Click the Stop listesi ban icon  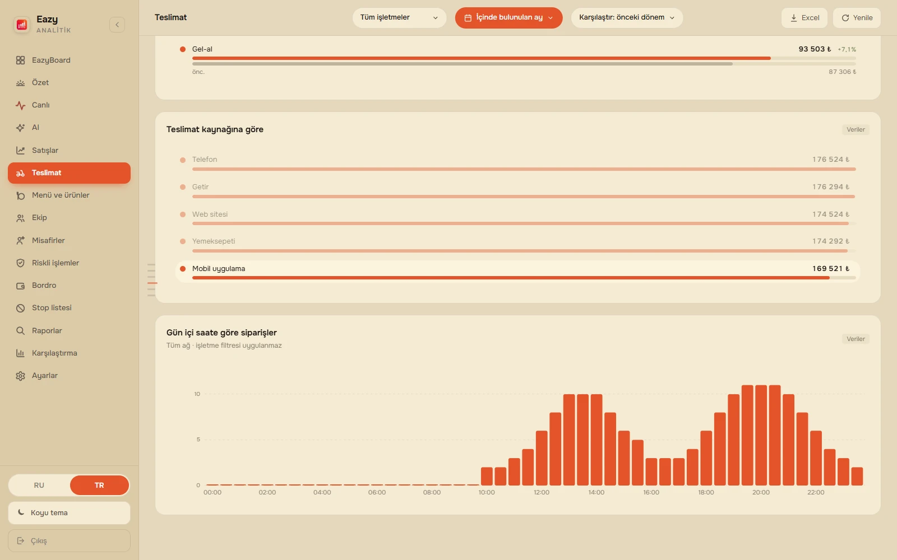(x=21, y=308)
